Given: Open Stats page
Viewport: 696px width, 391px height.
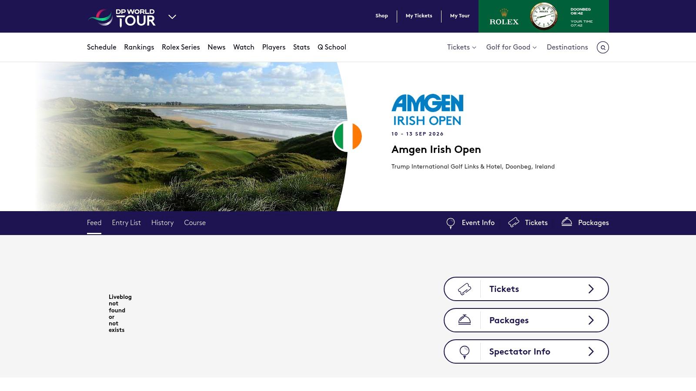Looking at the screenshot, I should pyautogui.click(x=301, y=47).
